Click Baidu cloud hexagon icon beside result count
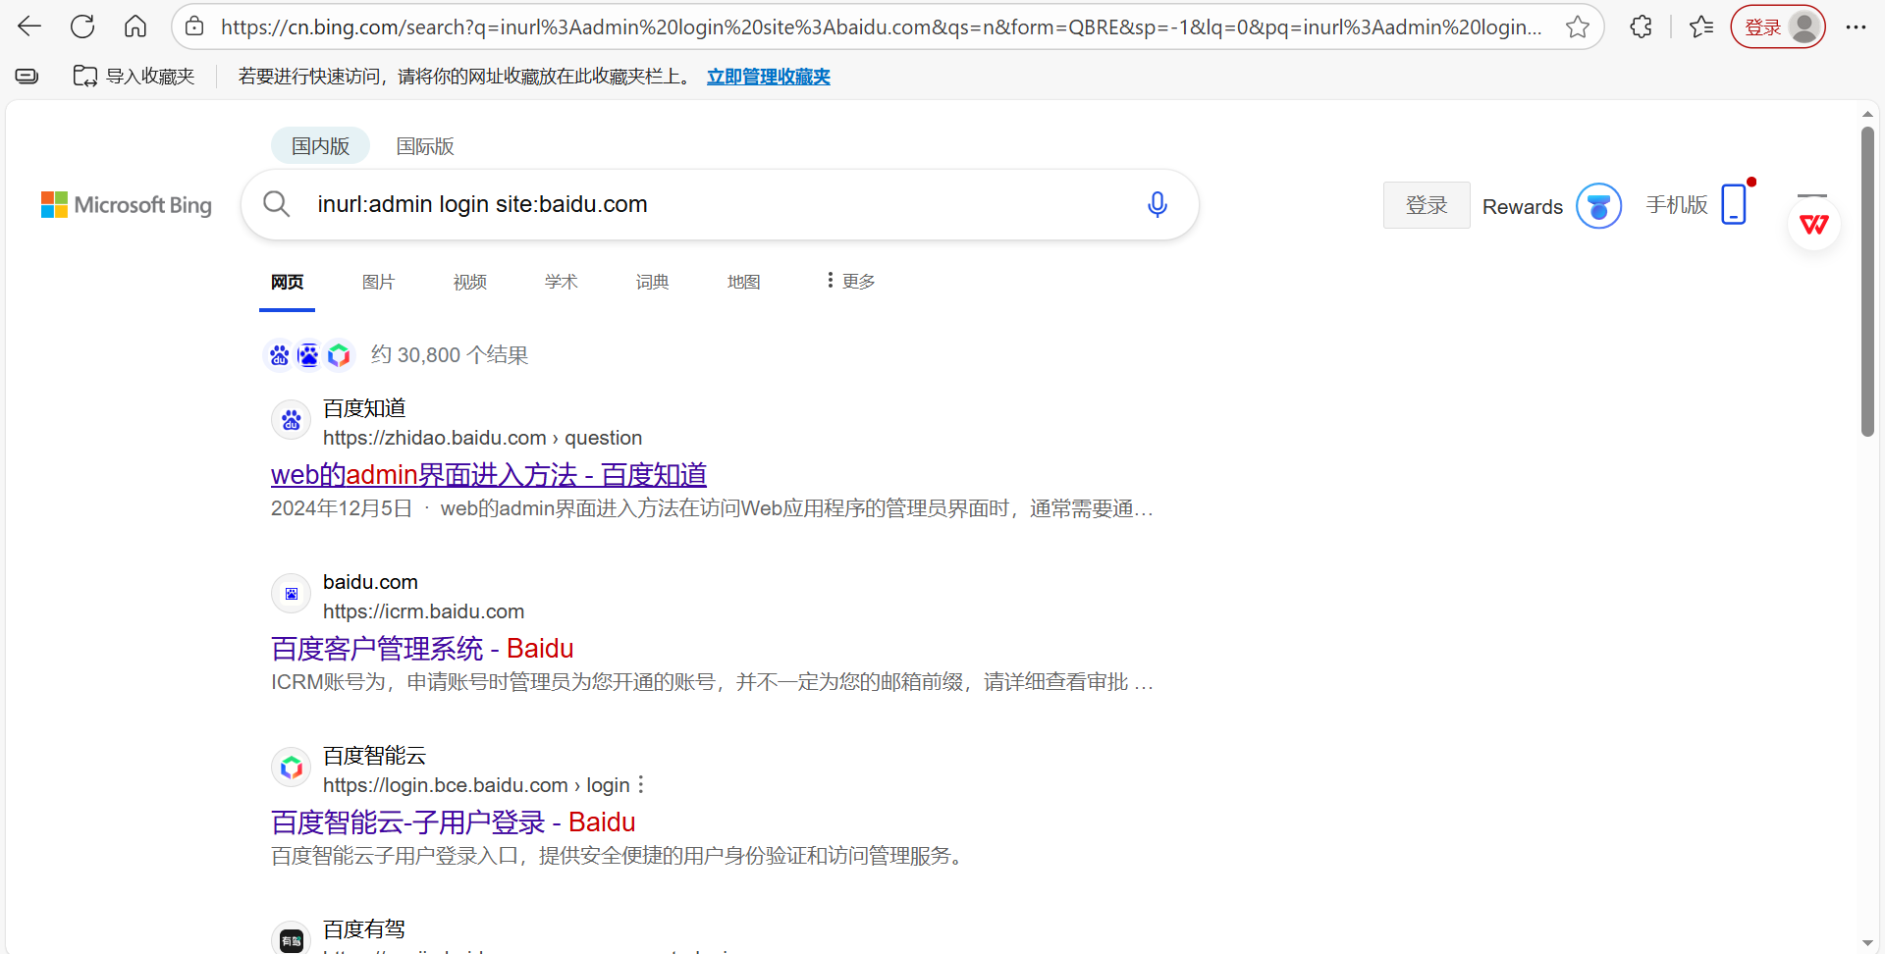This screenshot has width=1885, height=954. [339, 355]
